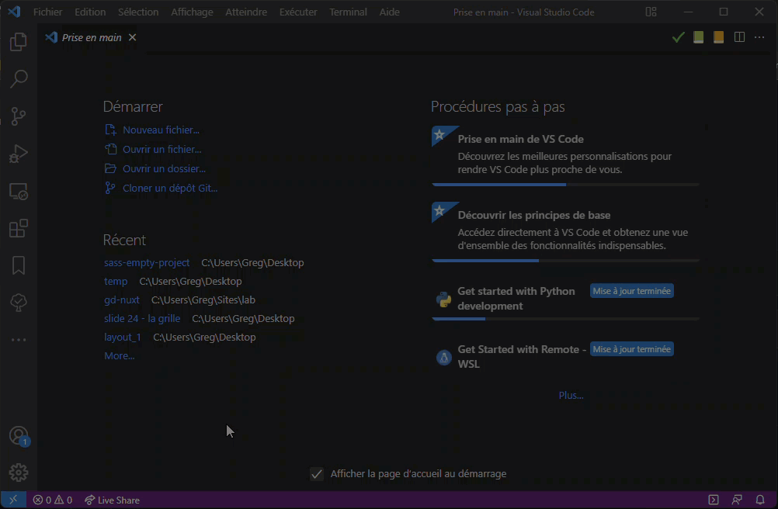The height and width of the screenshot is (509, 778).
Task: Open the Run and Debug view
Action: (x=19, y=154)
